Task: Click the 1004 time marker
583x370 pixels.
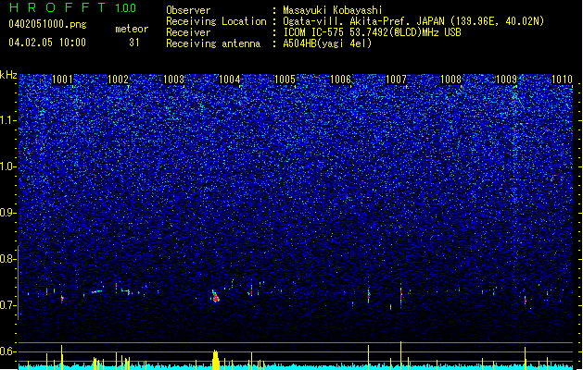Action: pos(230,80)
